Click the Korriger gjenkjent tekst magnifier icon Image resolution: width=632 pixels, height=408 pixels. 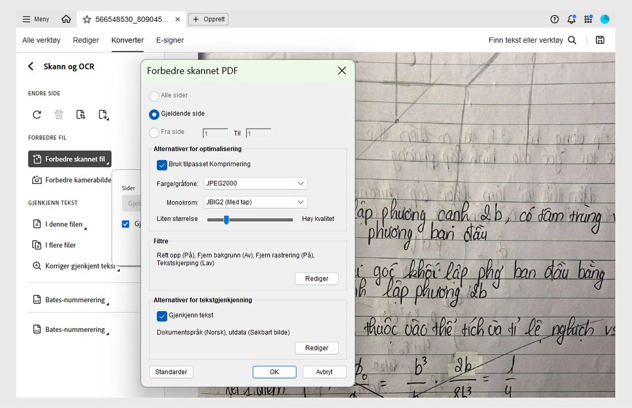[x=36, y=266]
